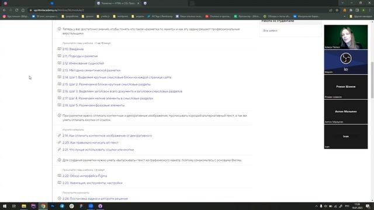This screenshot has width=374, height=210.
Task: Open File Explorer from the taskbar
Action: coord(24,206)
